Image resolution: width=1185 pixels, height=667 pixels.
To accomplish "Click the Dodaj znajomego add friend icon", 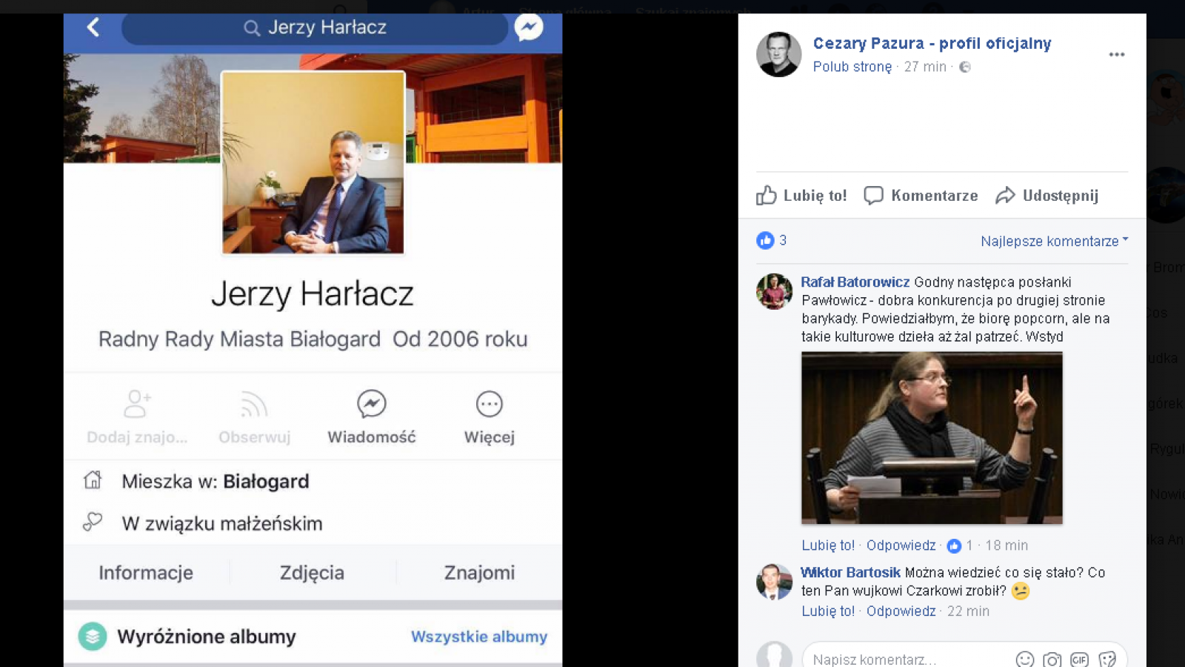I will click(137, 405).
